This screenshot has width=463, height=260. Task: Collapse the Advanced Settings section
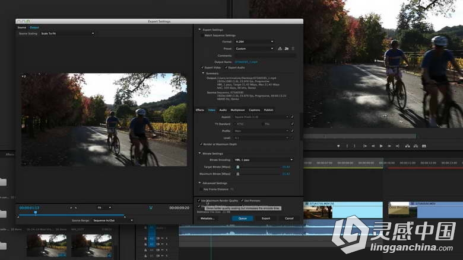[199, 183]
